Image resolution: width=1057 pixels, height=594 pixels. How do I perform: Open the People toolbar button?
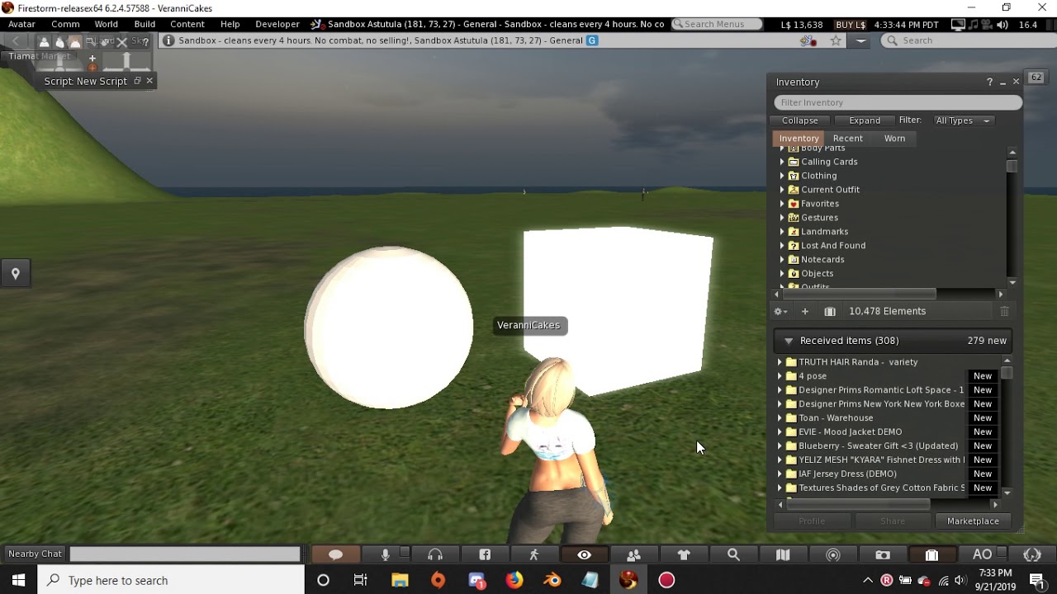(x=634, y=554)
